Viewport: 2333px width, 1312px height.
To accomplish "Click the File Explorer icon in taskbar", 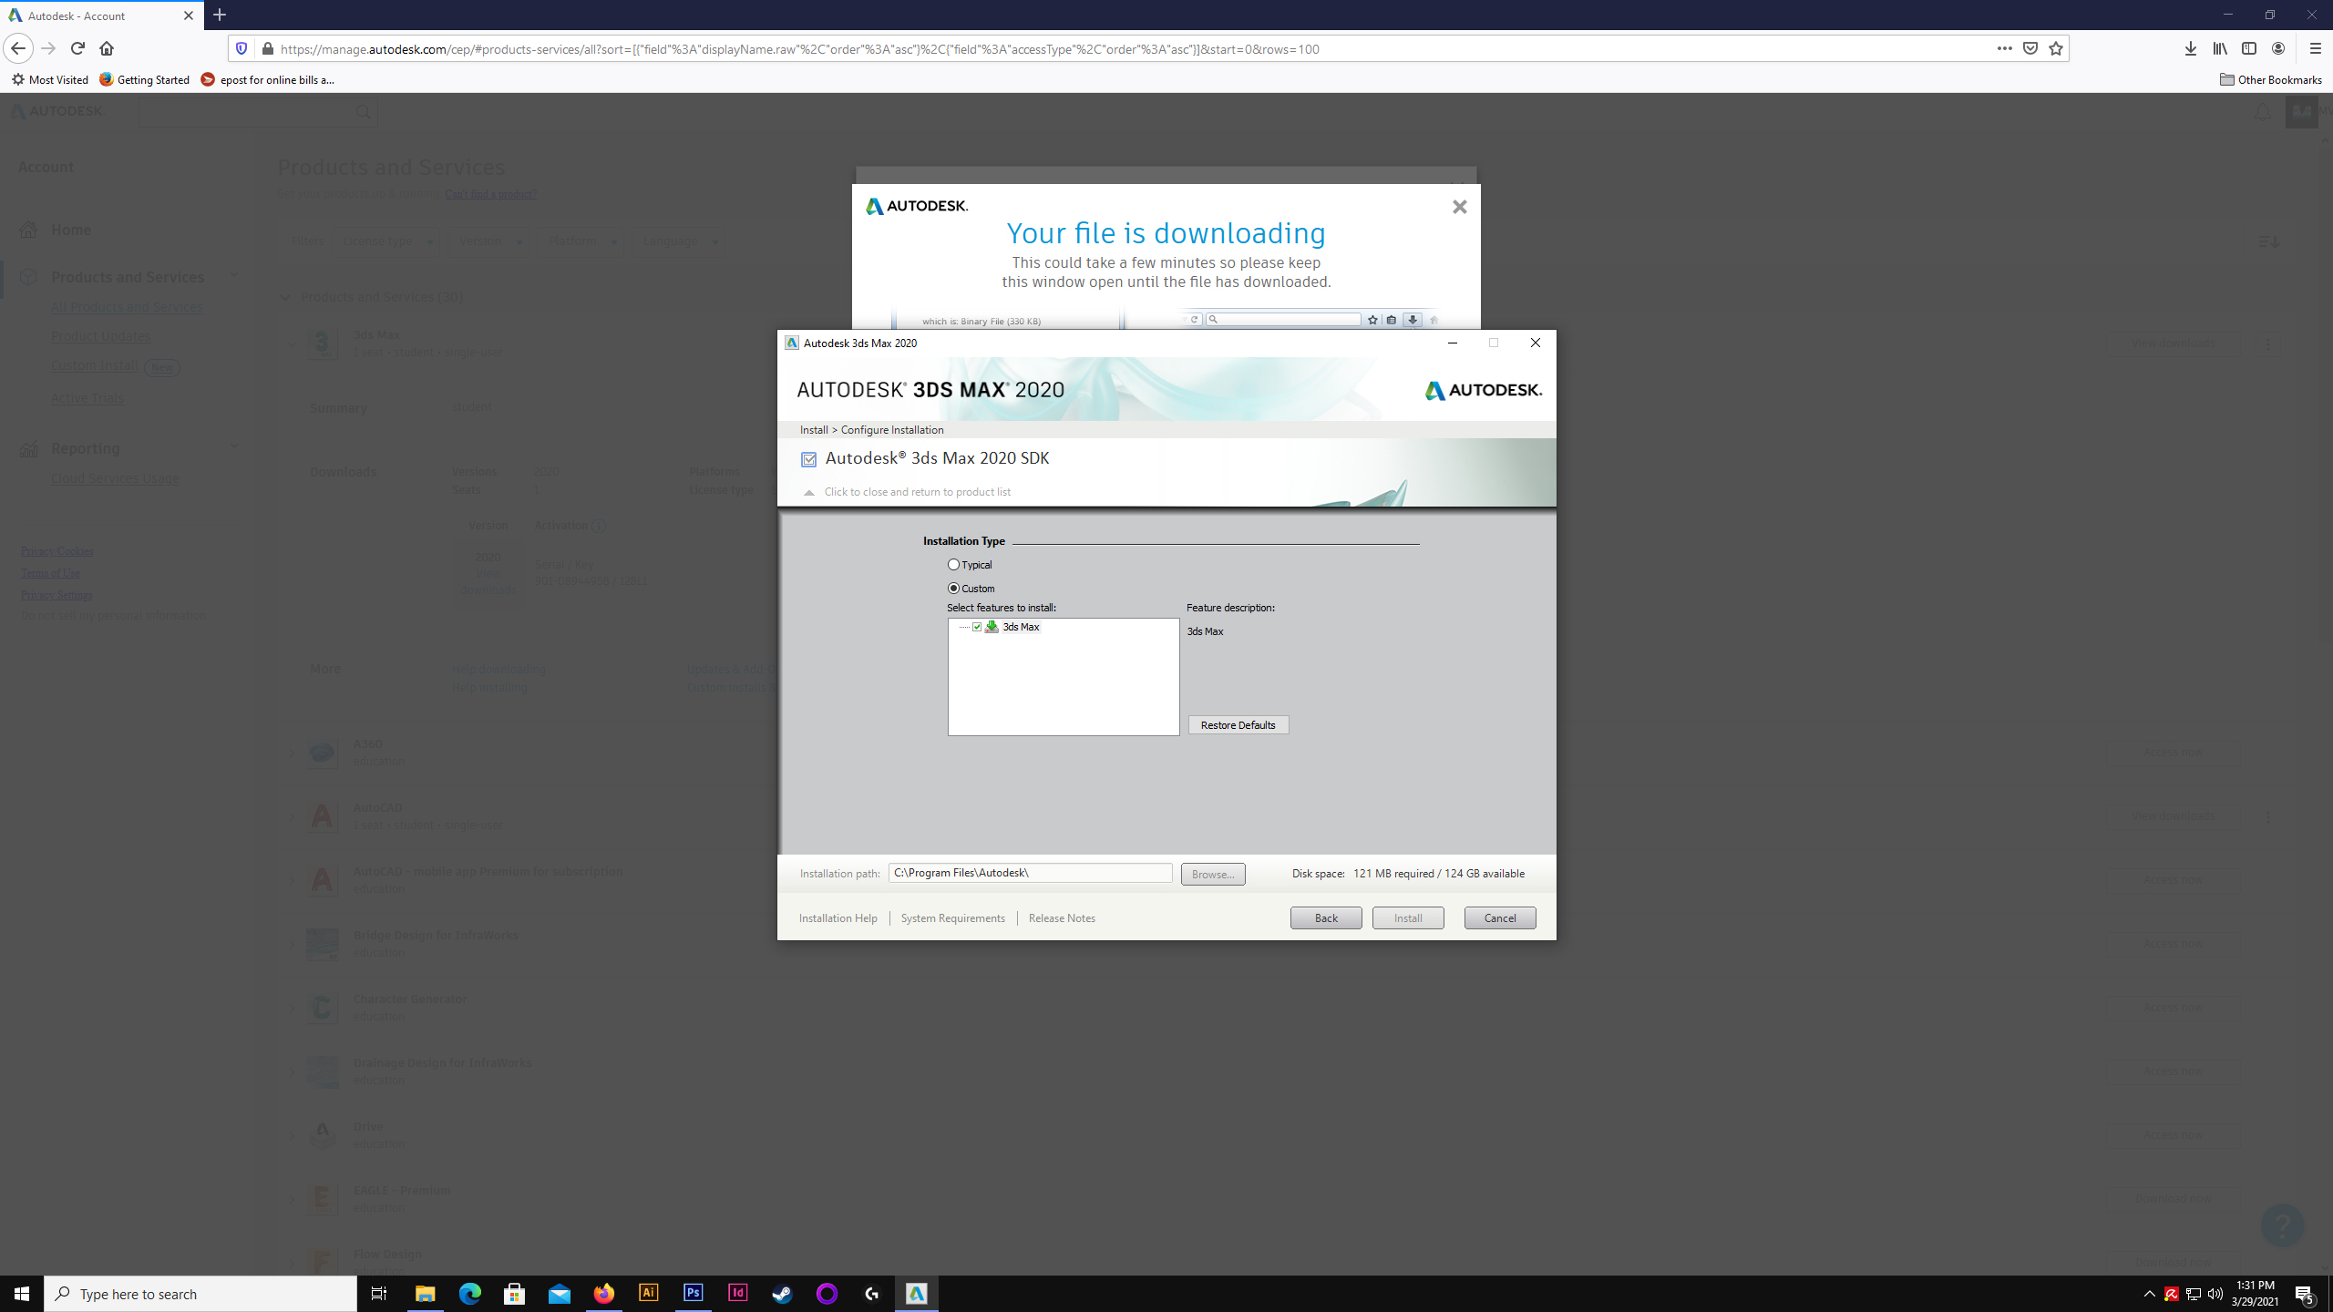I will (x=425, y=1293).
